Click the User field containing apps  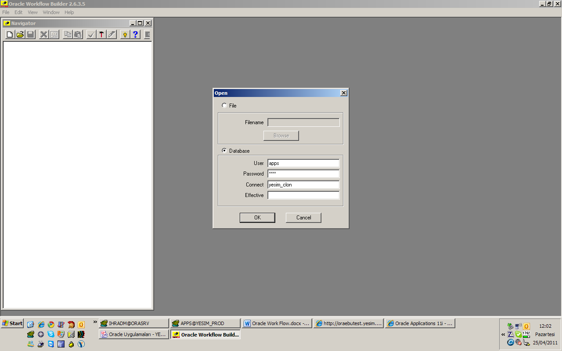coord(303,163)
